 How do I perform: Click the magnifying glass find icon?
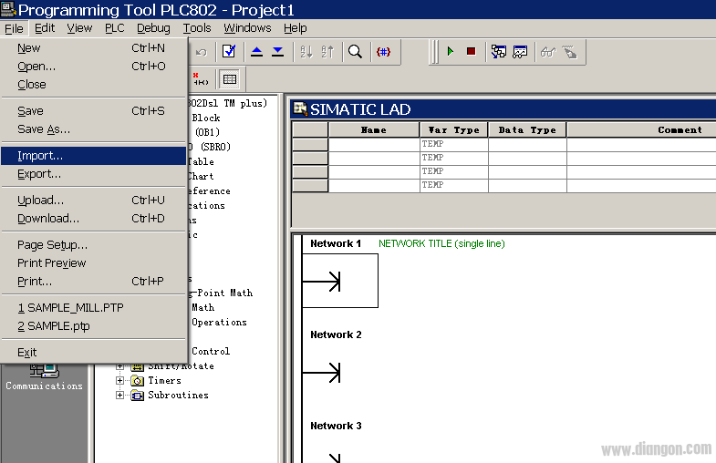[x=355, y=52]
